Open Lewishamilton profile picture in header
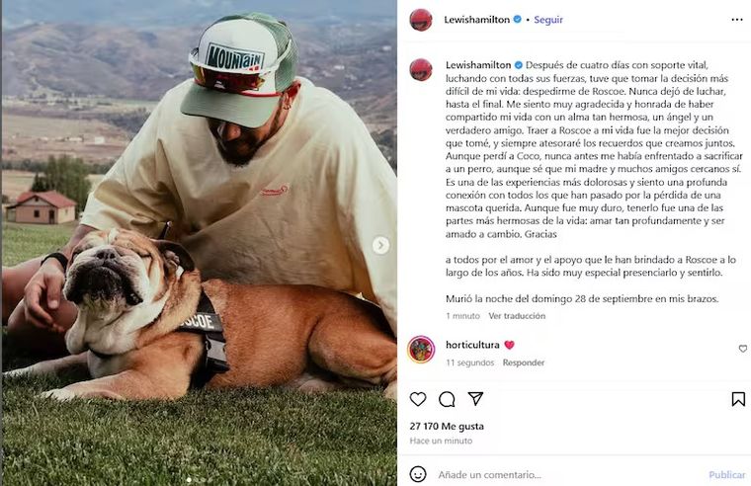The image size is (751, 486). point(421,20)
